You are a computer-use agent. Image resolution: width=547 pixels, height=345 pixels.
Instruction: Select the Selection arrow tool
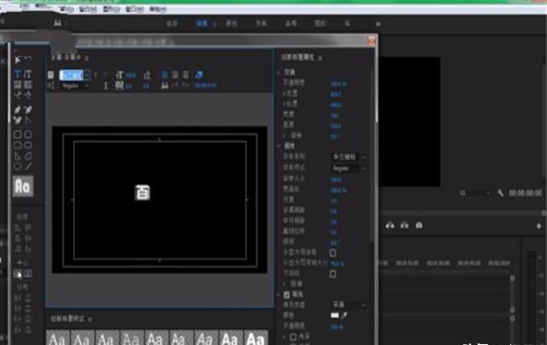[18, 60]
